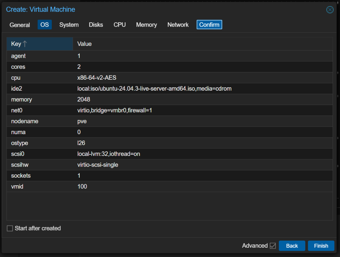Click the Create: Virtual Machine title
Viewport: 340px width, 257px height.
pos(41,10)
